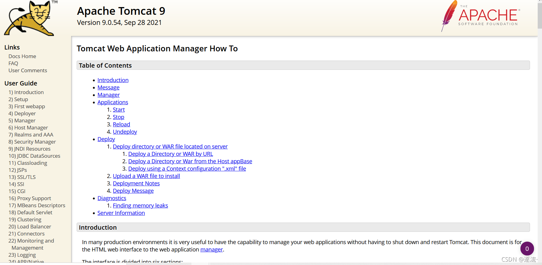Image resolution: width=542 pixels, height=265 pixels.
Task: Open 14) SSI guide
Action: pos(16,184)
